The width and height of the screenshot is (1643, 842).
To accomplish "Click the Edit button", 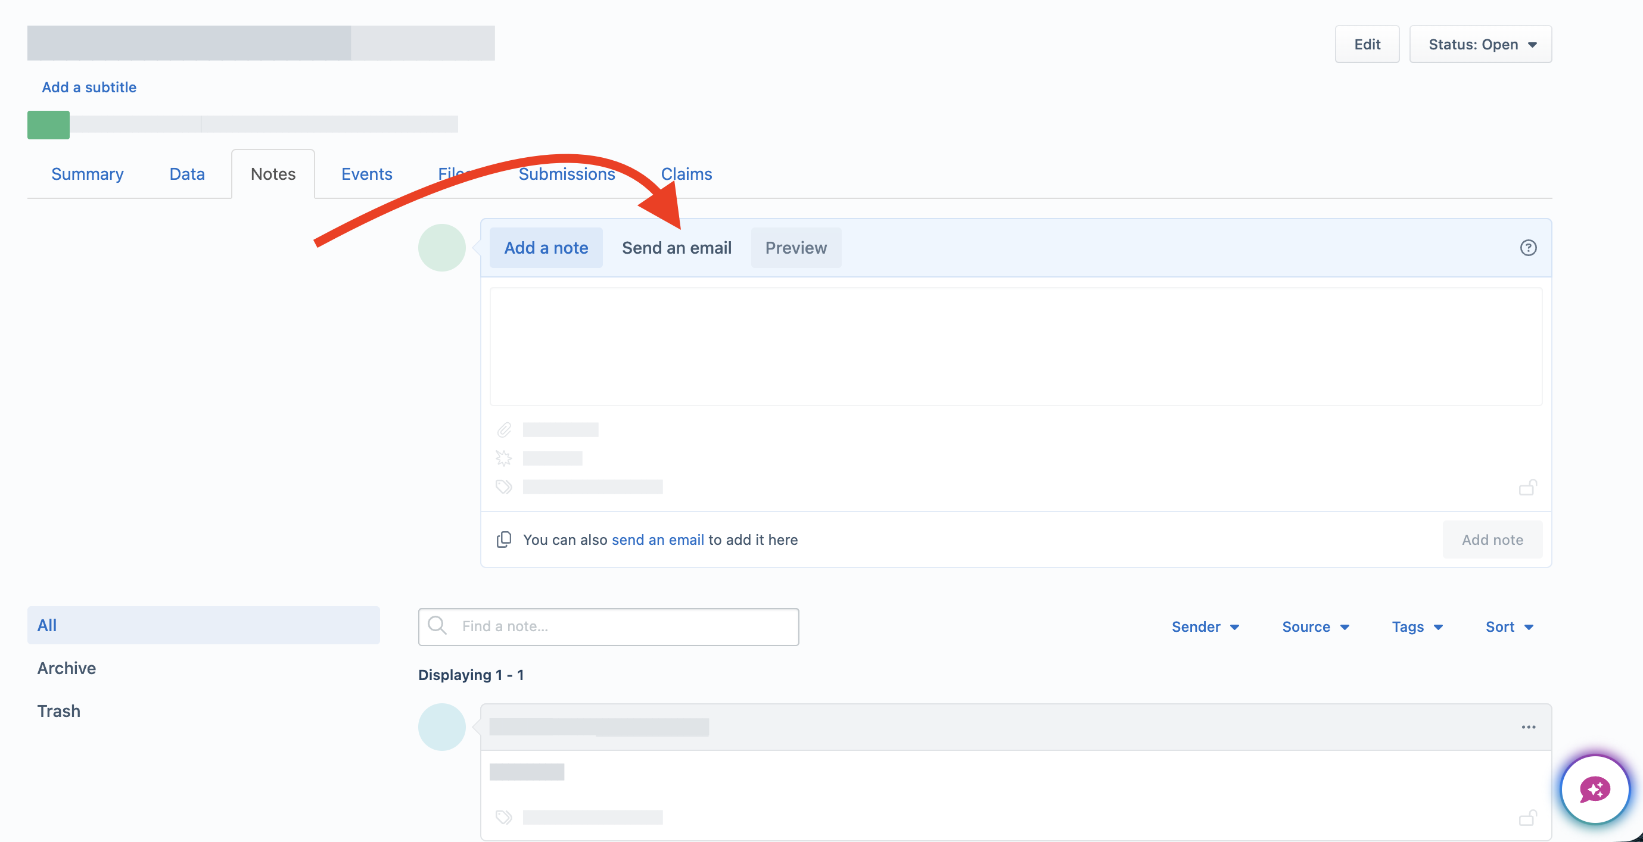I will [1367, 45].
